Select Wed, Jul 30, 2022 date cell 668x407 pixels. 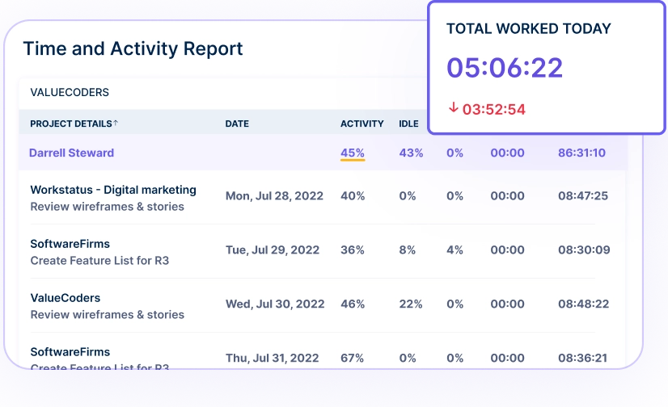click(x=275, y=304)
